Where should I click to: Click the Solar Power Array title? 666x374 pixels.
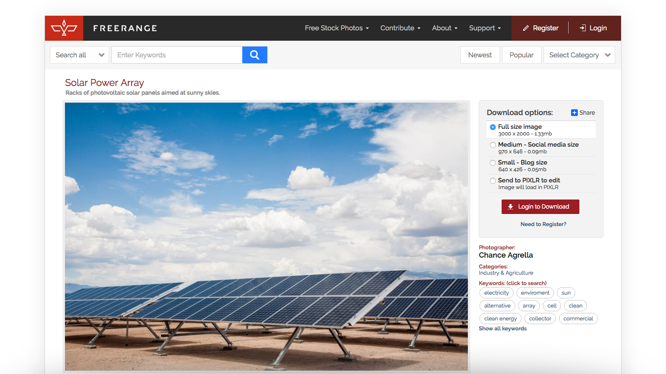point(104,83)
